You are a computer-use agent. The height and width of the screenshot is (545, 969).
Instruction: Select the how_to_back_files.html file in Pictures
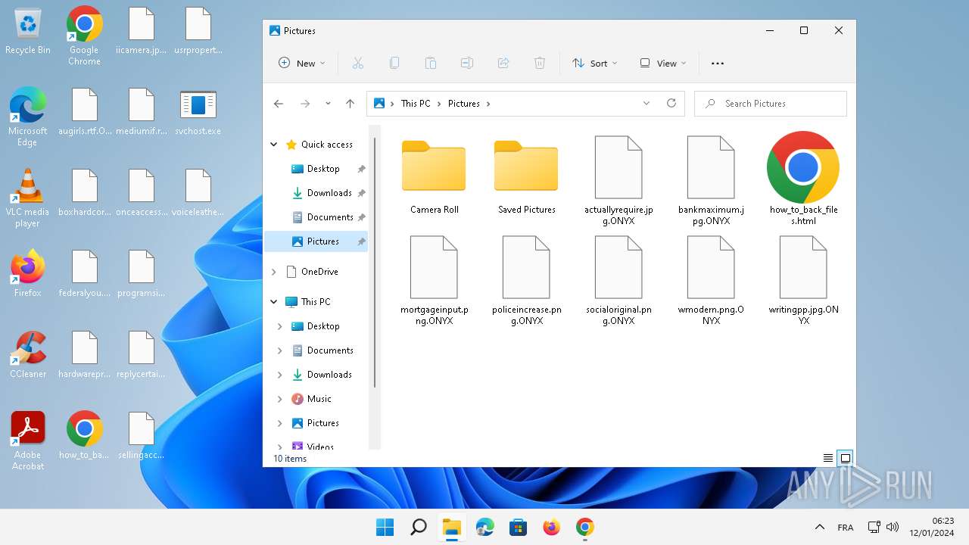803,179
